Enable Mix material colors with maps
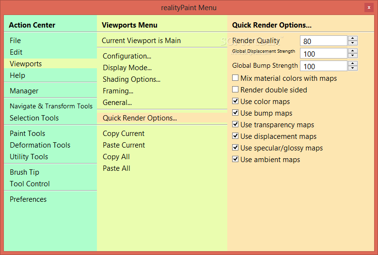 pyautogui.click(x=236, y=78)
